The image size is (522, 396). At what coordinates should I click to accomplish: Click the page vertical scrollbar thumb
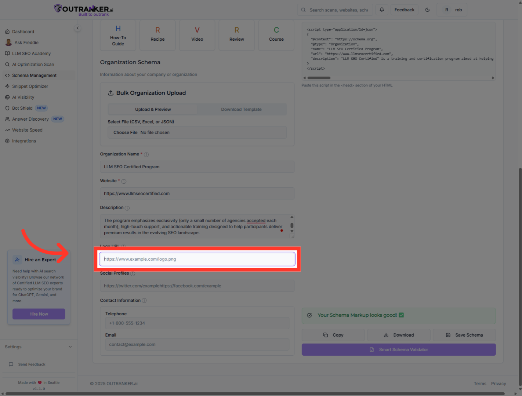coord(520,277)
